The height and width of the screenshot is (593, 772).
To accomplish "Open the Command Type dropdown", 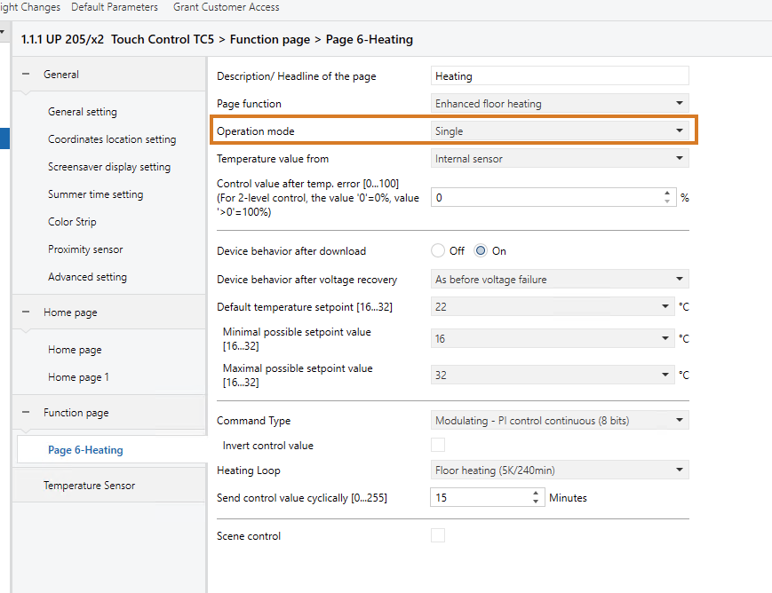I will pos(560,420).
